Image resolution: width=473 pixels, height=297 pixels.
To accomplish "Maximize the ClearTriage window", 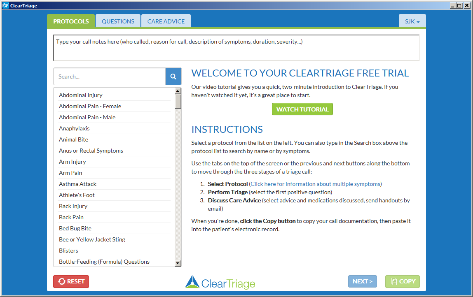I will [x=459, y=5].
